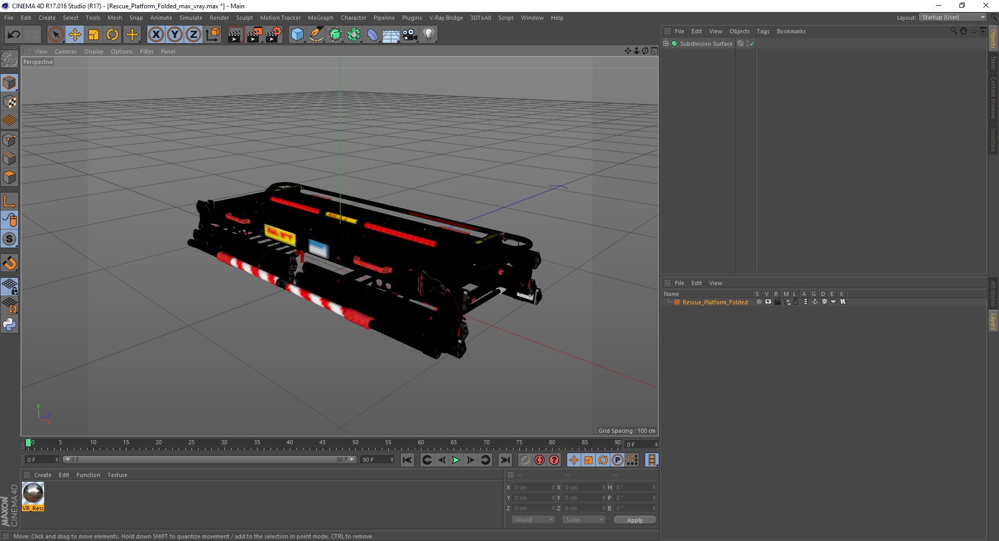Toggle X axis lock
This screenshot has height=541, width=999.
point(156,35)
